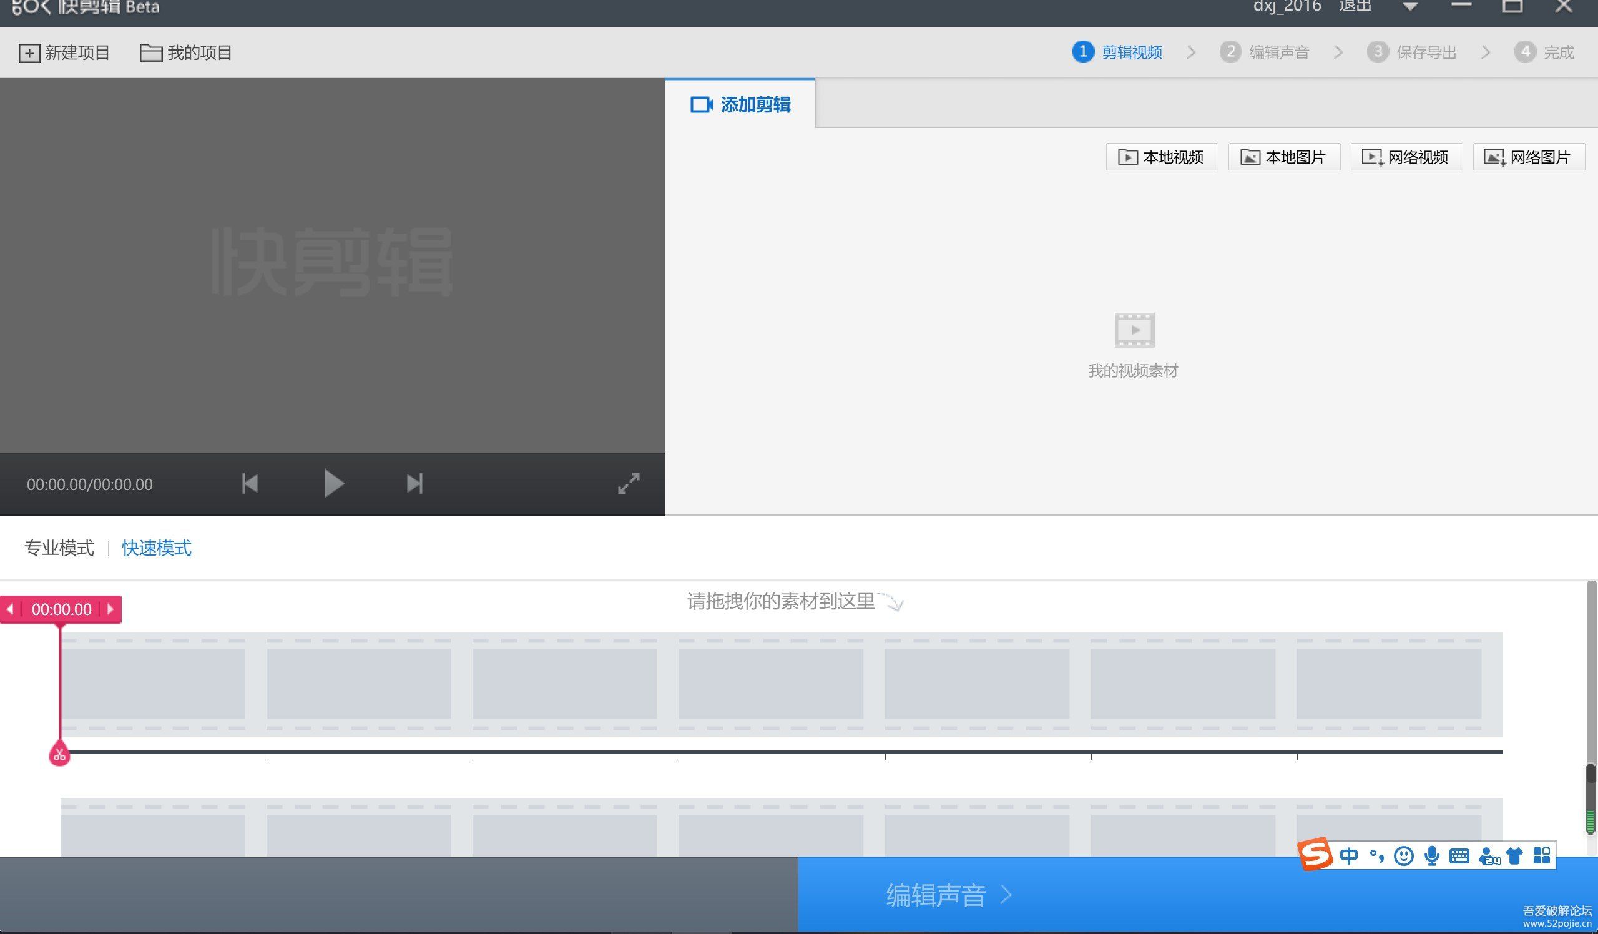Toggle Chinese input mode 中
The width and height of the screenshot is (1598, 934).
point(1349,856)
